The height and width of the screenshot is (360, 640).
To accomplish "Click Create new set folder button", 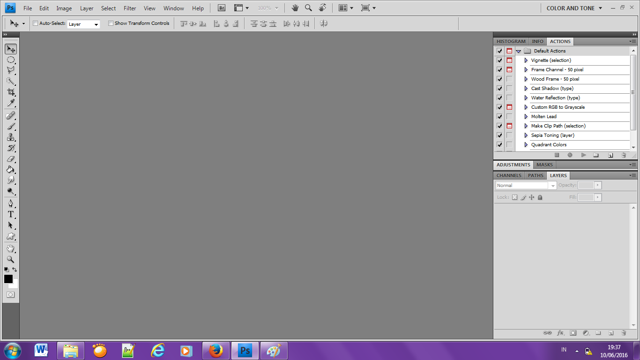I will pyautogui.click(x=596, y=155).
